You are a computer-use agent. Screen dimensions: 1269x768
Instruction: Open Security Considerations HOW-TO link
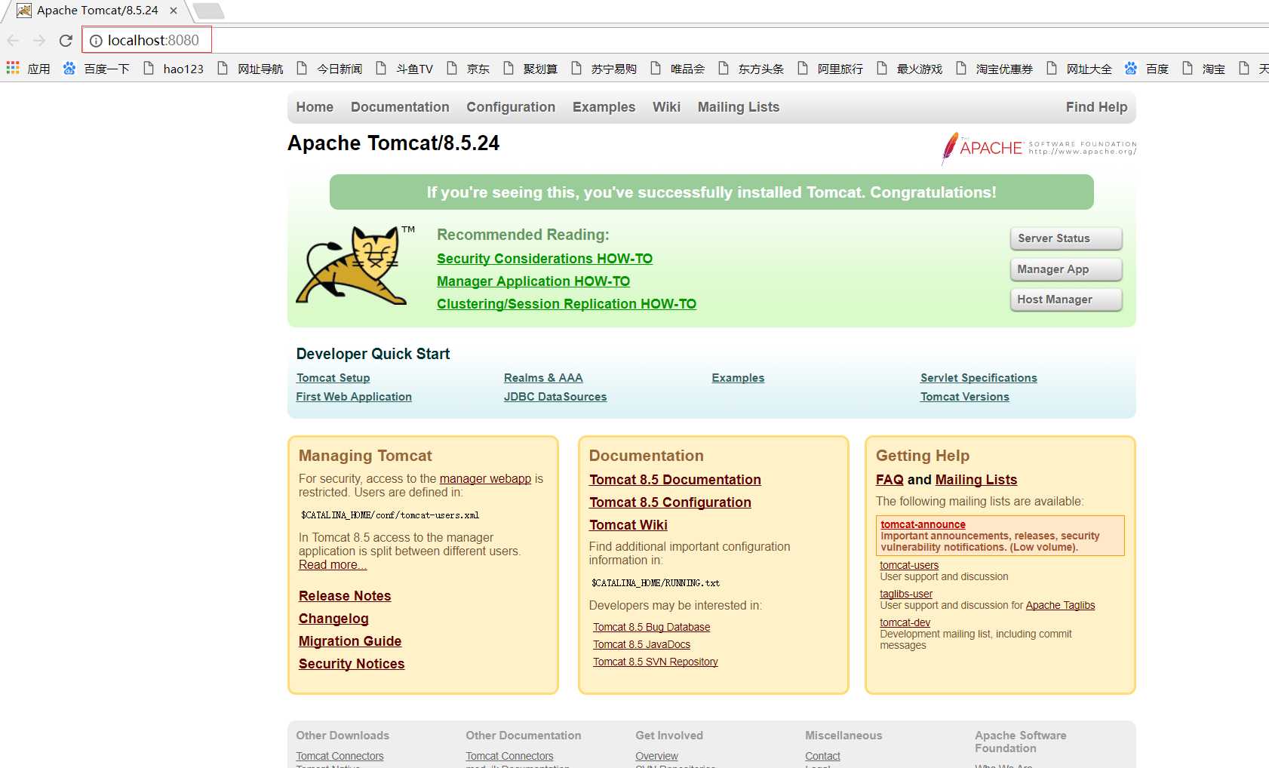545,259
